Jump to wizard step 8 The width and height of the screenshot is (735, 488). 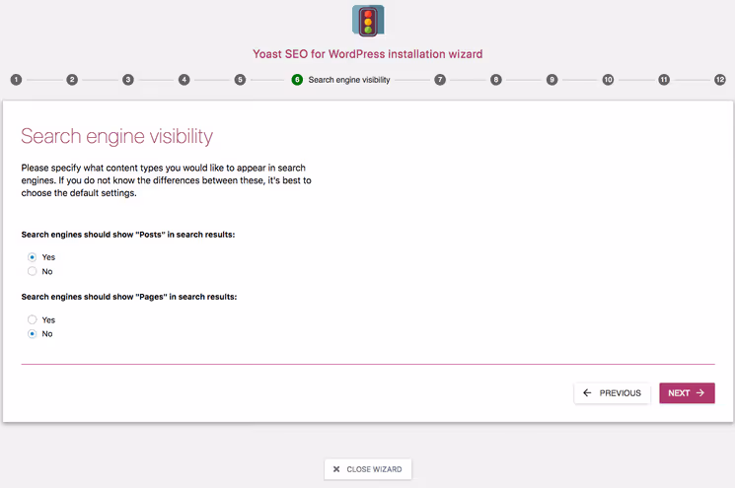point(496,80)
